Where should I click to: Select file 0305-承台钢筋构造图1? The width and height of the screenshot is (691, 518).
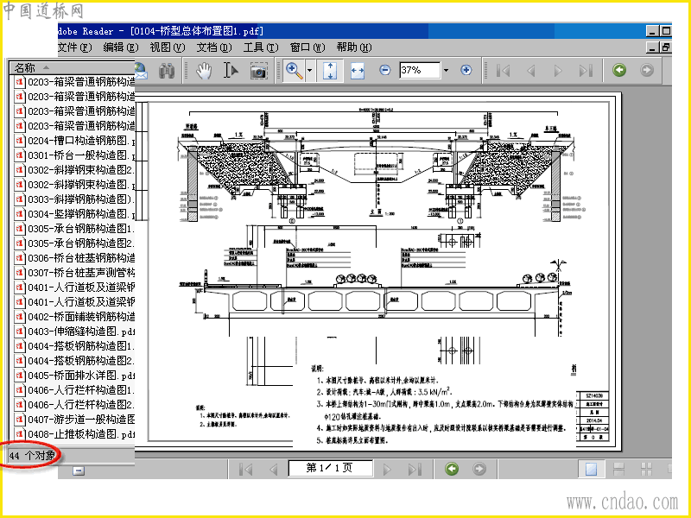click(73, 229)
